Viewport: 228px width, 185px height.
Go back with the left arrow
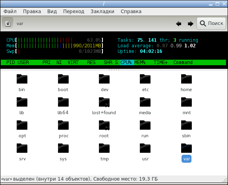pyautogui.click(x=179, y=23)
